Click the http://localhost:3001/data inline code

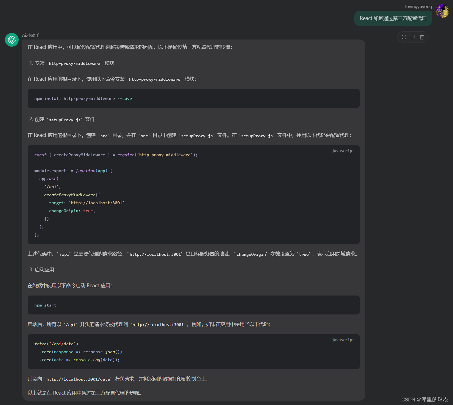[x=78, y=379]
